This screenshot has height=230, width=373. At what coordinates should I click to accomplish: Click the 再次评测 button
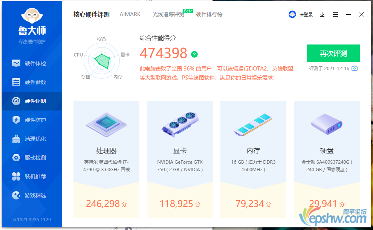click(x=333, y=53)
